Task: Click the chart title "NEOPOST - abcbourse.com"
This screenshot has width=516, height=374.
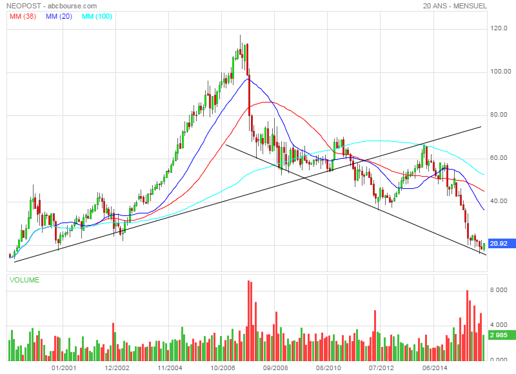Action: [52, 6]
